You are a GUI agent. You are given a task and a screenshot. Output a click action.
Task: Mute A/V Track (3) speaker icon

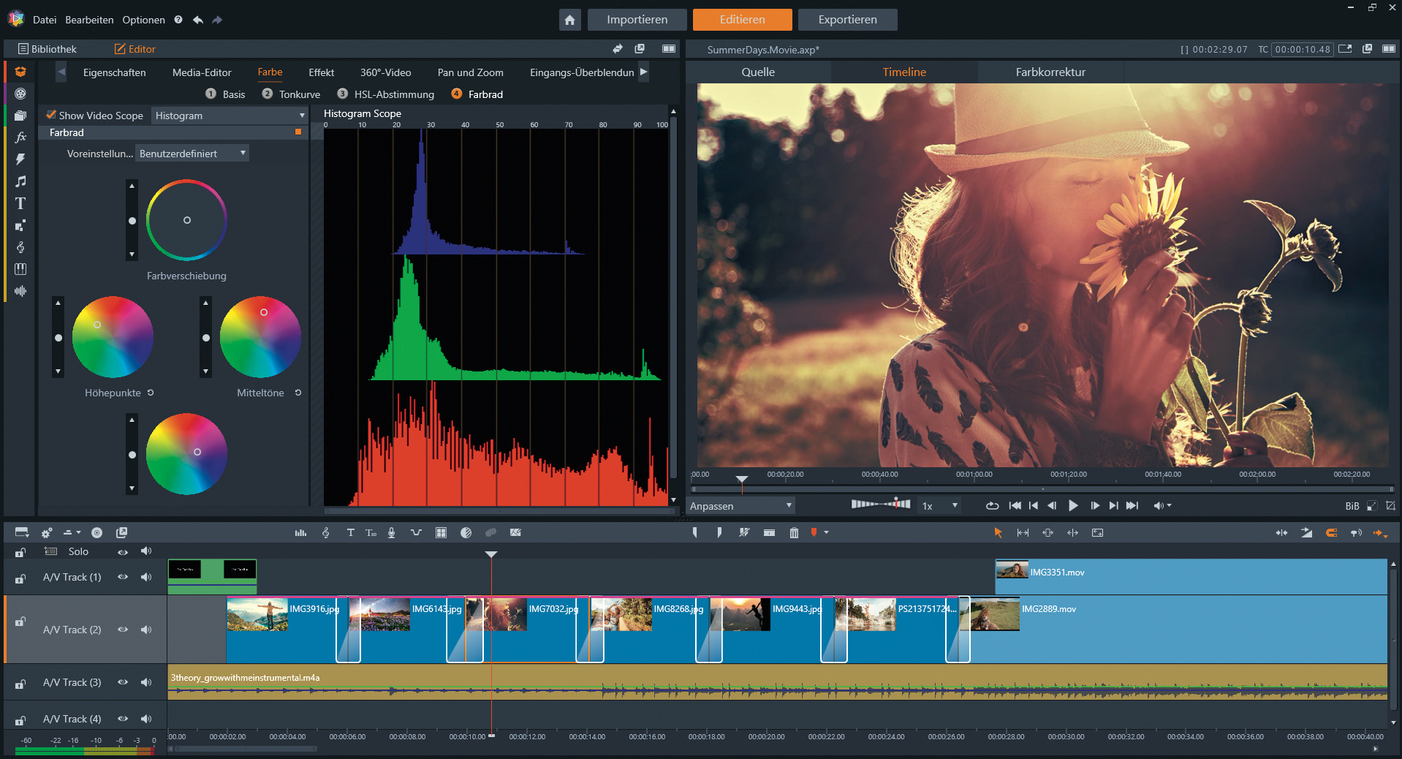tap(146, 682)
